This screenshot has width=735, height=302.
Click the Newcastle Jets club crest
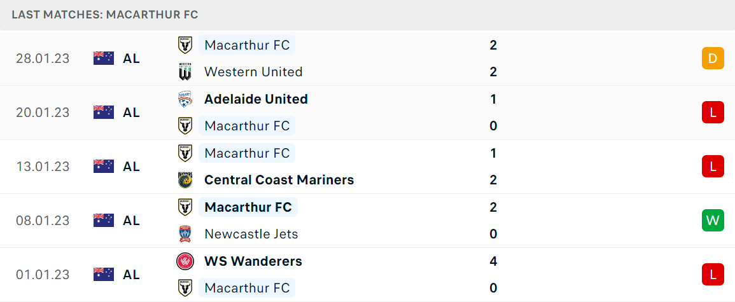click(x=185, y=234)
